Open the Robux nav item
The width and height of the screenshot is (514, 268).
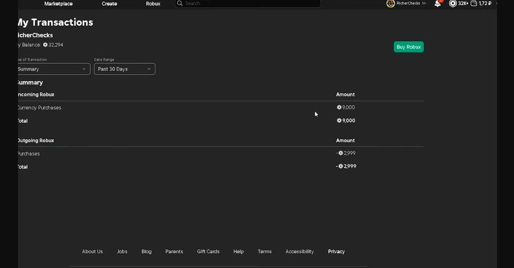(x=153, y=4)
